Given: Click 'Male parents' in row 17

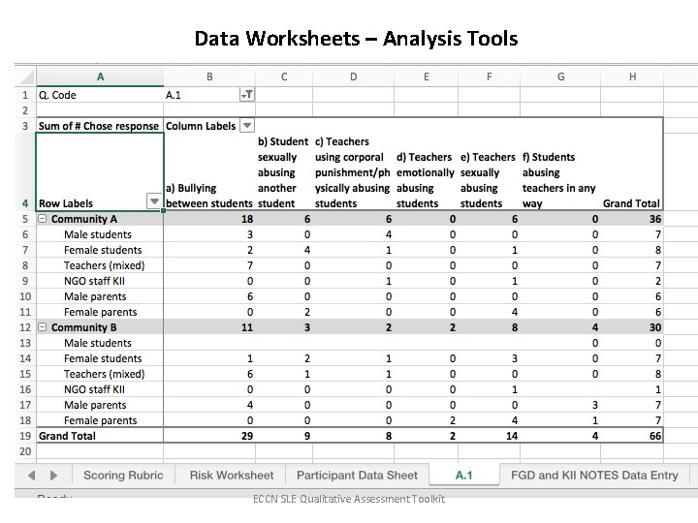Looking at the screenshot, I should pyautogui.click(x=95, y=406).
